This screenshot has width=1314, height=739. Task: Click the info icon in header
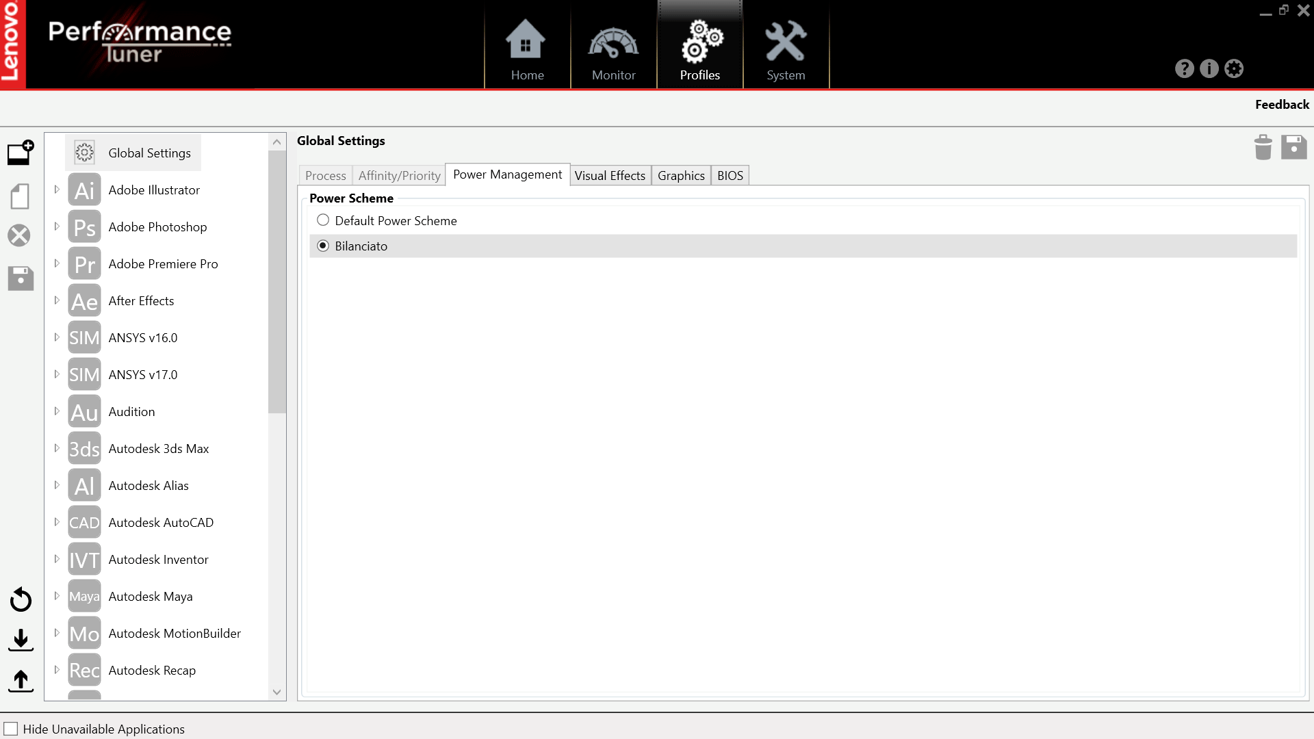pyautogui.click(x=1209, y=68)
